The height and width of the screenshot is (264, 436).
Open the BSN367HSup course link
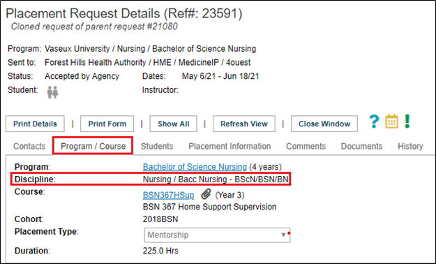pyautogui.click(x=169, y=195)
